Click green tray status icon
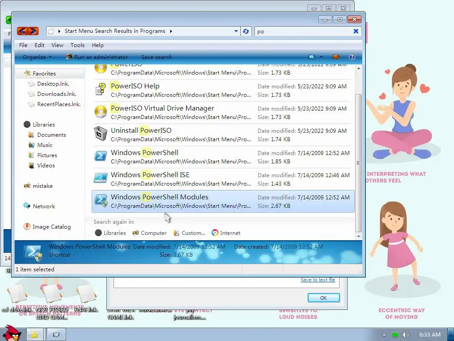The image size is (454, 341). (395, 335)
